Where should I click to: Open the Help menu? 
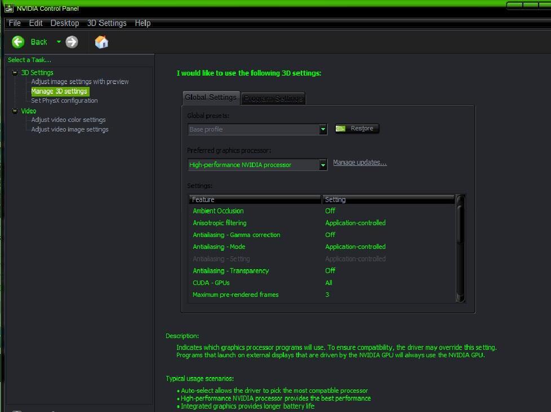(143, 23)
